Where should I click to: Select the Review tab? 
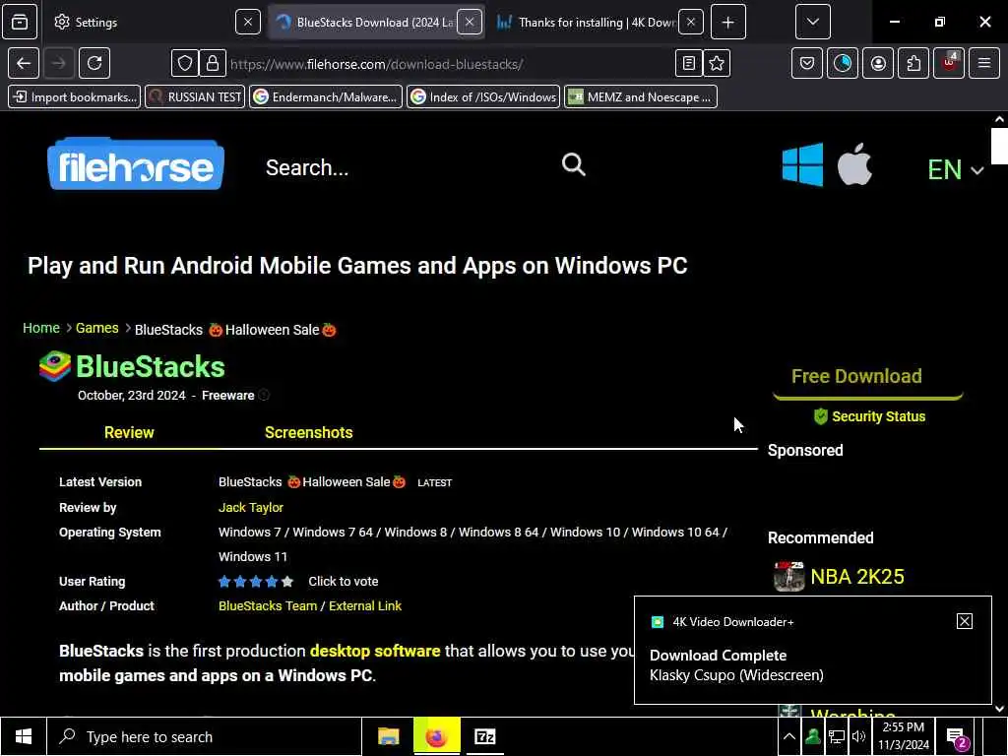[x=129, y=432]
